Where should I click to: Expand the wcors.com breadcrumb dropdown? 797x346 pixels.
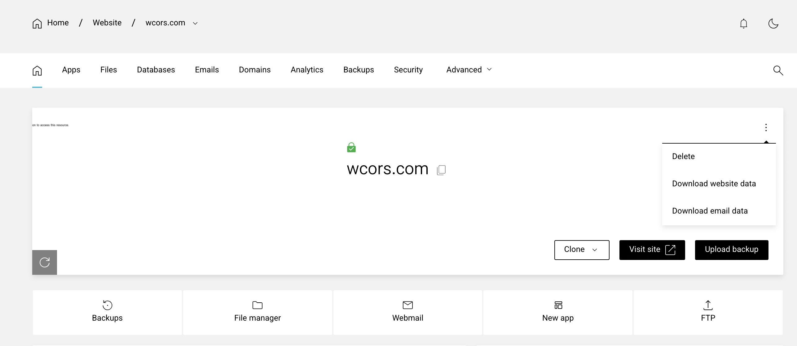(195, 24)
